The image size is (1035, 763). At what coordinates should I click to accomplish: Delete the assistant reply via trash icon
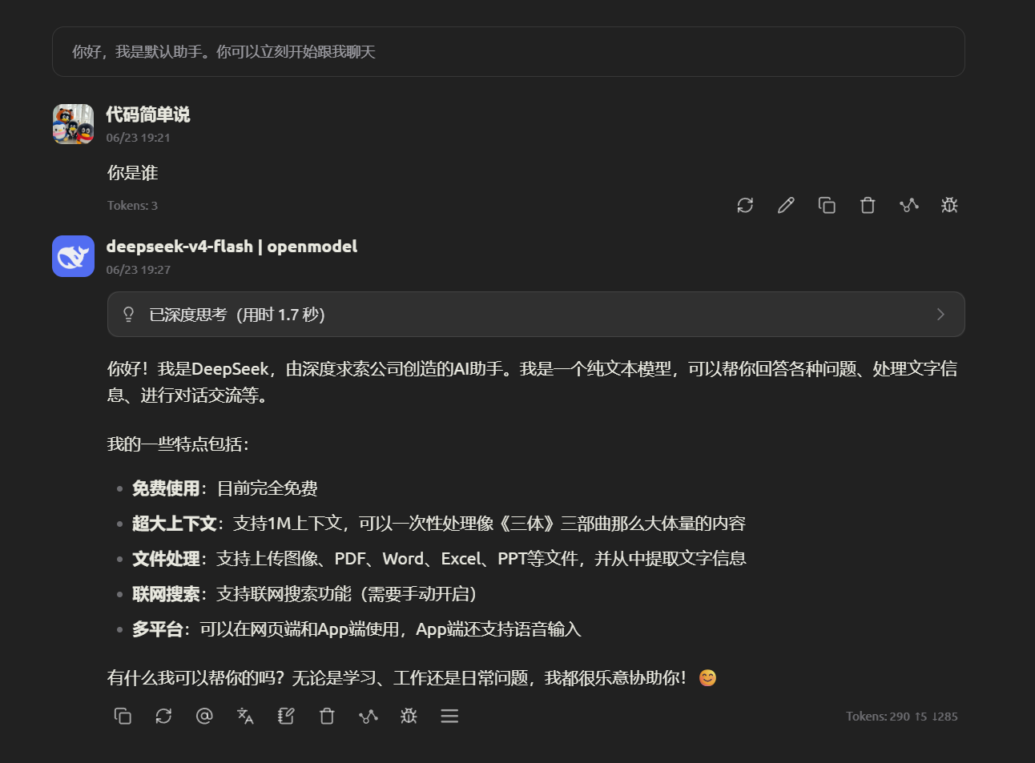(x=327, y=716)
